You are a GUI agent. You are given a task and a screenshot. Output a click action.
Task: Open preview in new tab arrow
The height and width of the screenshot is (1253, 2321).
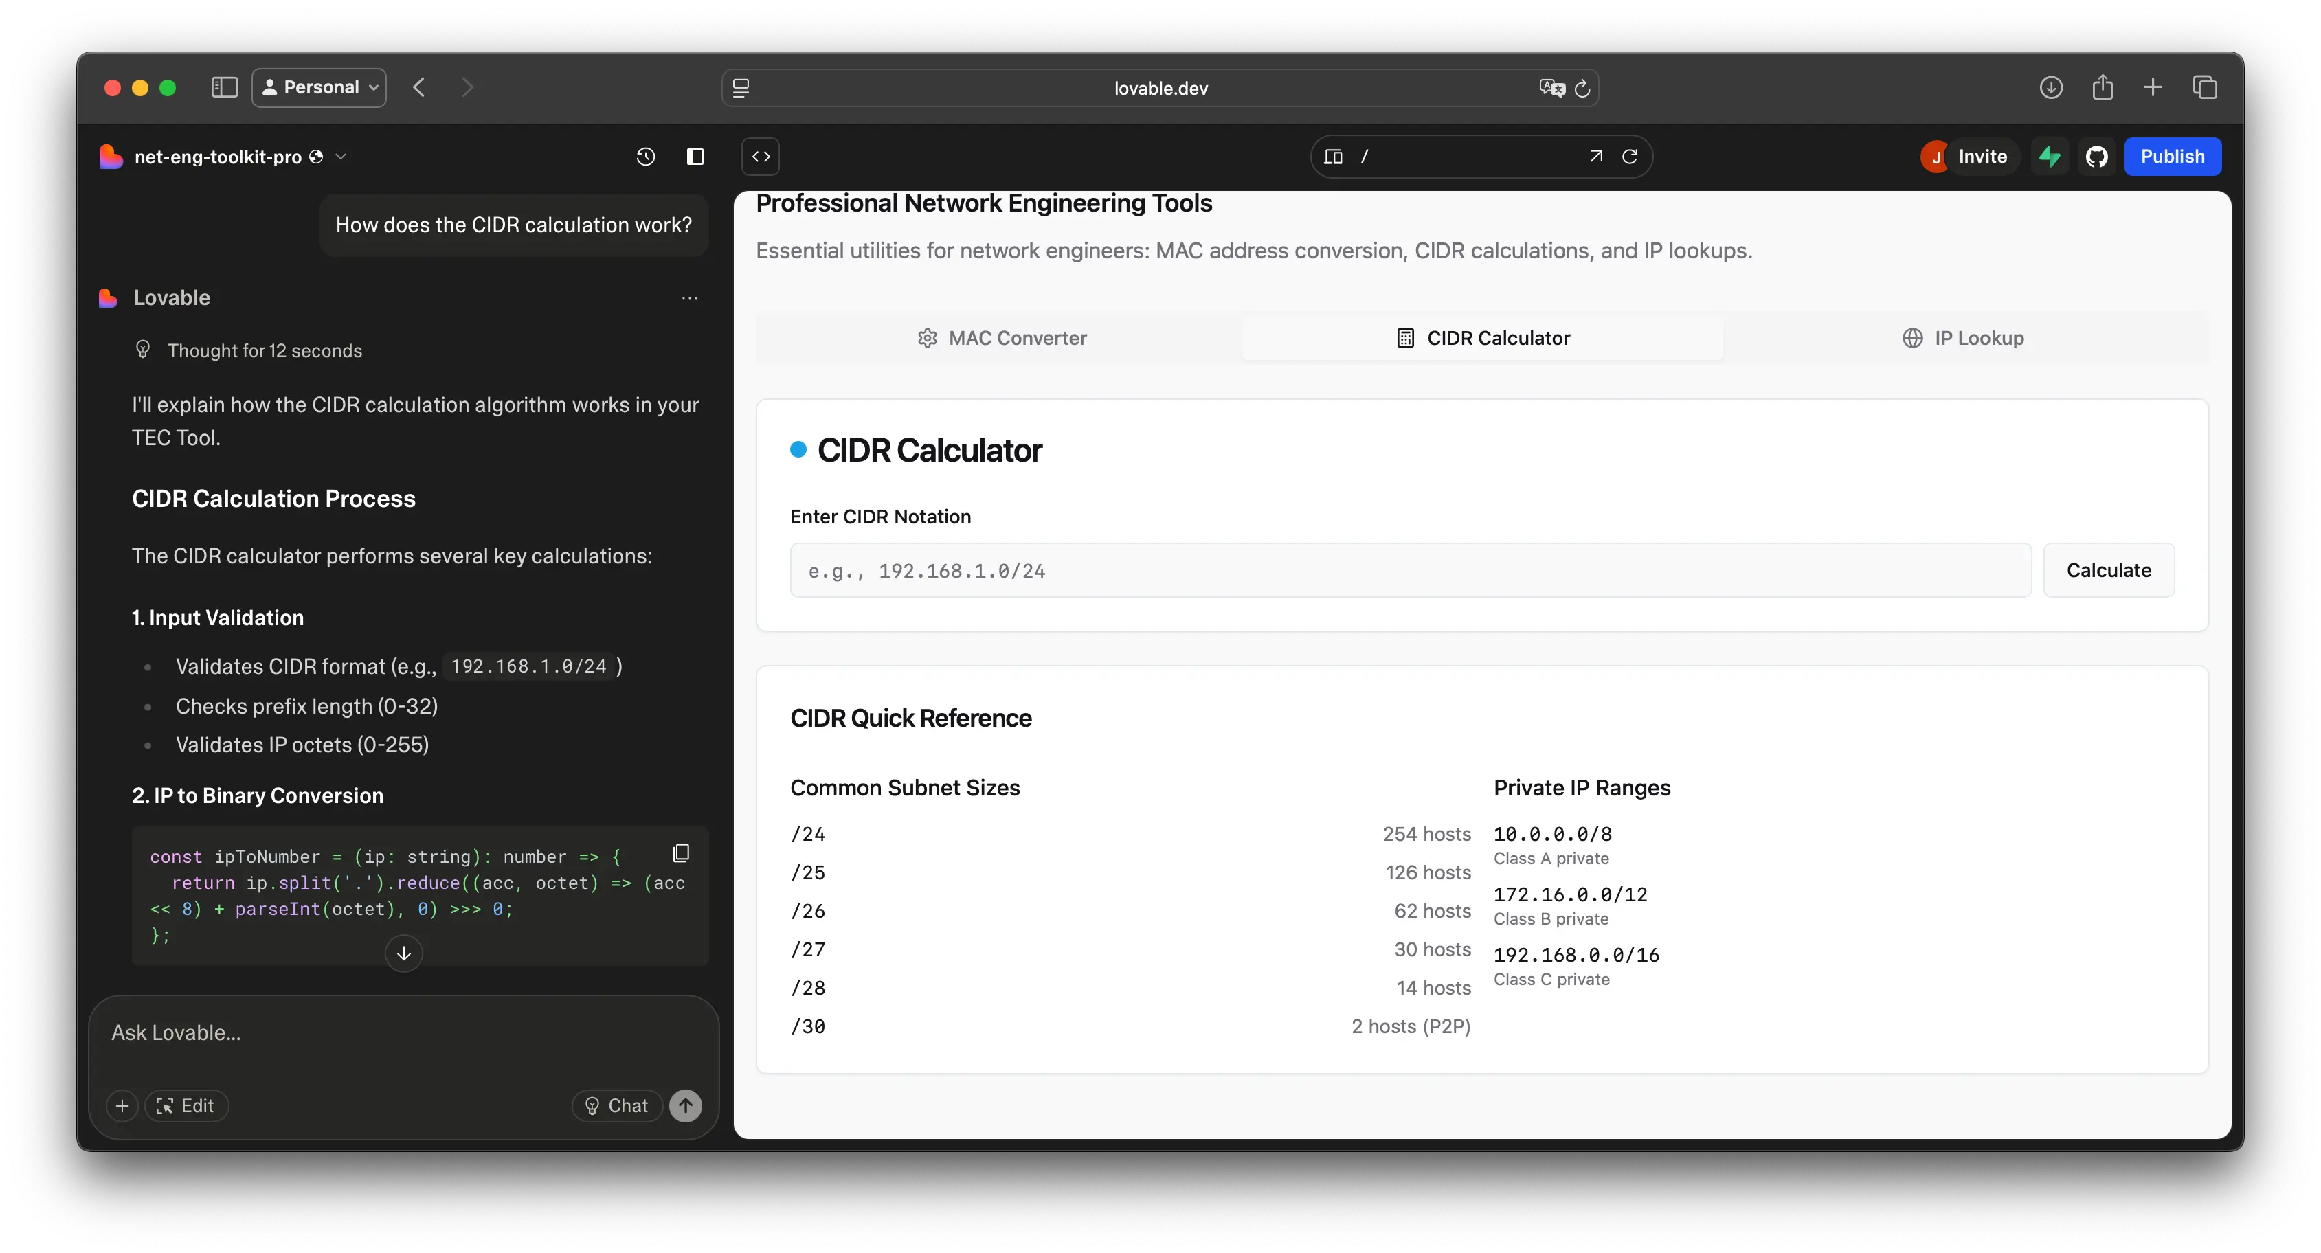[1595, 157]
